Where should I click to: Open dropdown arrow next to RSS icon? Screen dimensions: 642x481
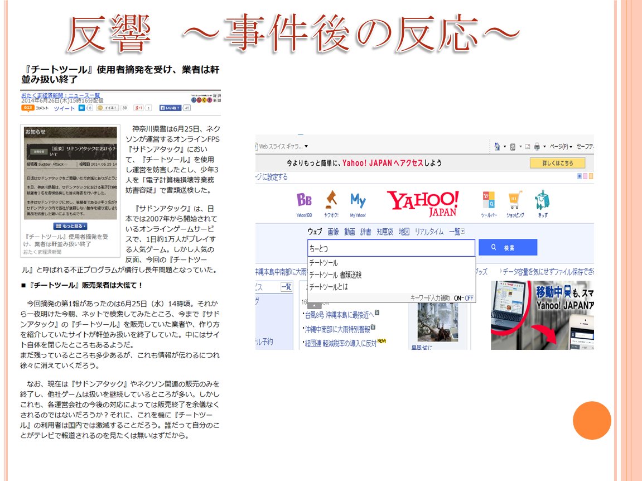click(x=520, y=147)
